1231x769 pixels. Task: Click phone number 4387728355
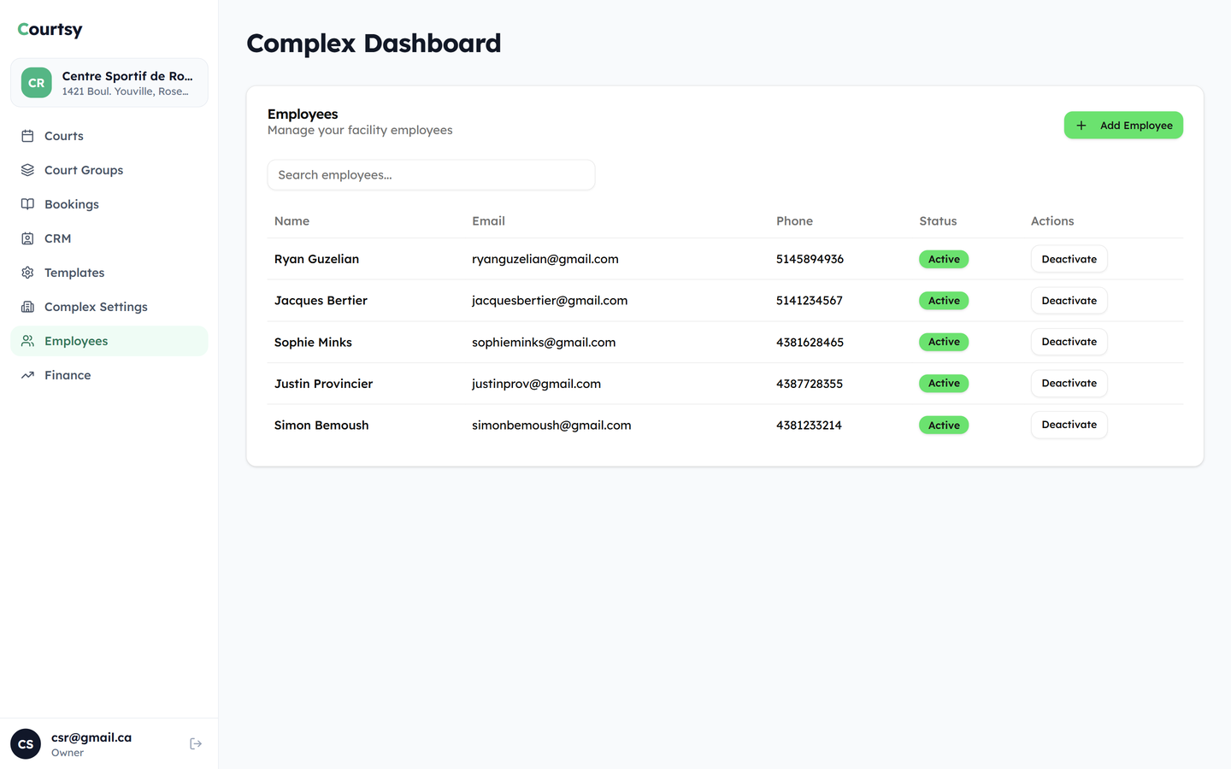coord(810,384)
